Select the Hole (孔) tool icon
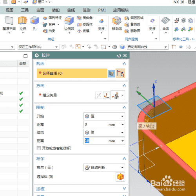196x196 pixels. pyautogui.click(x=35, y=20)
